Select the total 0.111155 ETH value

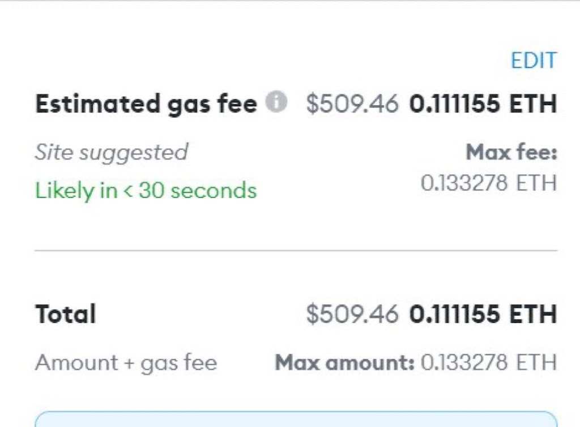tap(483, 314)
